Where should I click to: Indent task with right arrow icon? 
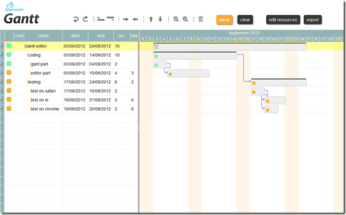(x=125, y=19)
